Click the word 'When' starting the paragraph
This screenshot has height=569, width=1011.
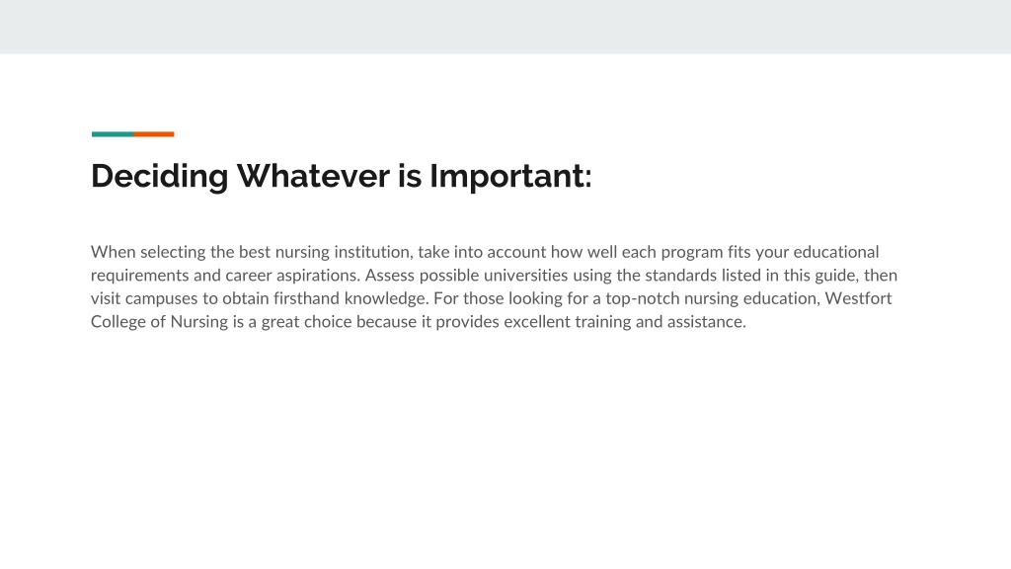pyautogui.click(x=113, y=252)
